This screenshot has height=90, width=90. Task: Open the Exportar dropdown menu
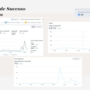pyautogui.click(x=76, y=59)
